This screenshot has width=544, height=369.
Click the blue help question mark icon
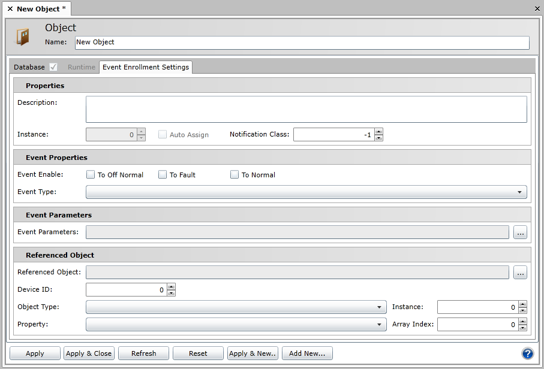point(528,353)
